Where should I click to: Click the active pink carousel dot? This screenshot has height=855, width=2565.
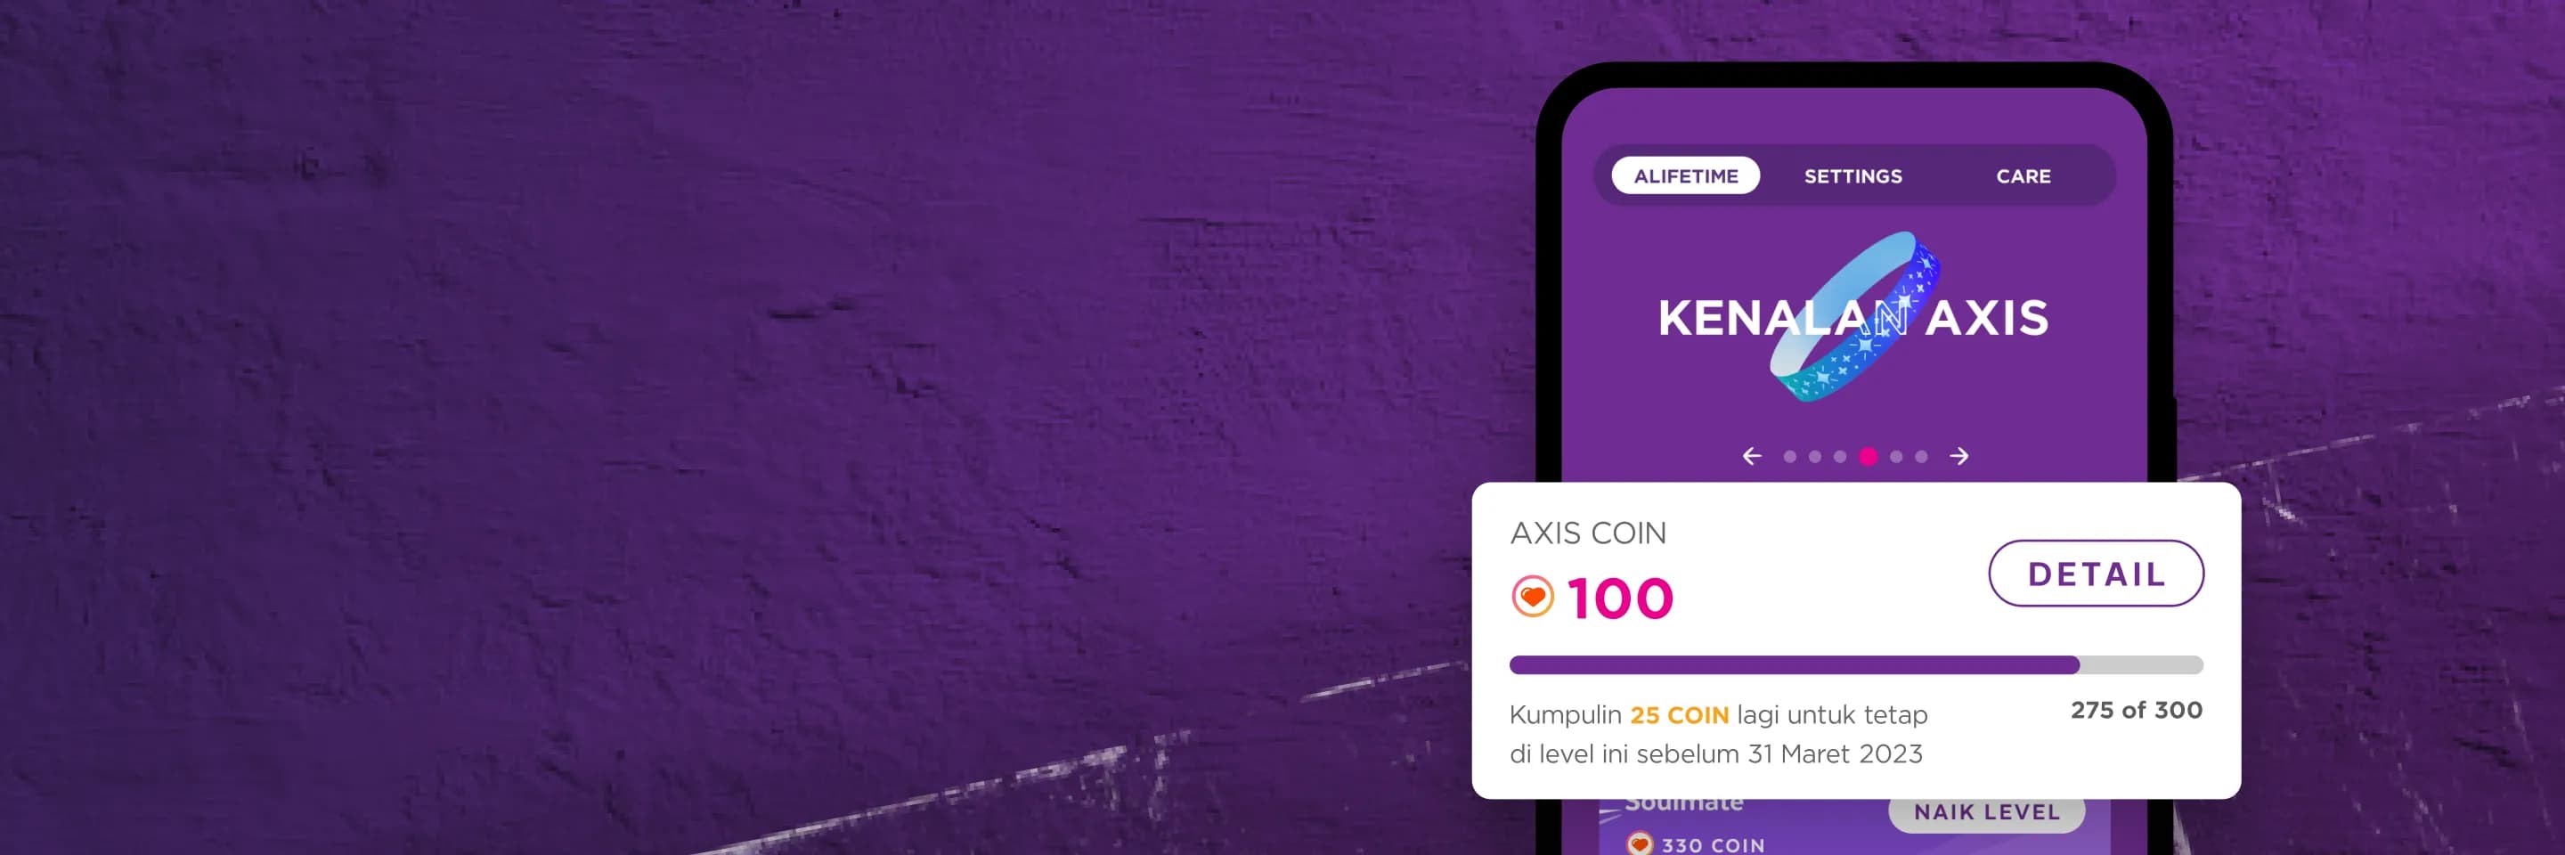point(1868,457)
